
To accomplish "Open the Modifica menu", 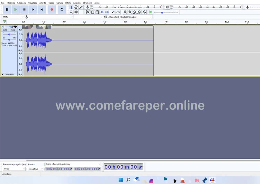I will (x=11, y=3).
